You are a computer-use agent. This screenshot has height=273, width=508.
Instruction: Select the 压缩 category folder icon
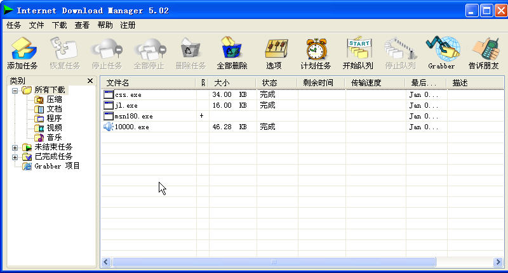[39, 99]
